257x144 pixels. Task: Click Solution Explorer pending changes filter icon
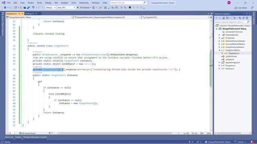[x=235, y=18]
